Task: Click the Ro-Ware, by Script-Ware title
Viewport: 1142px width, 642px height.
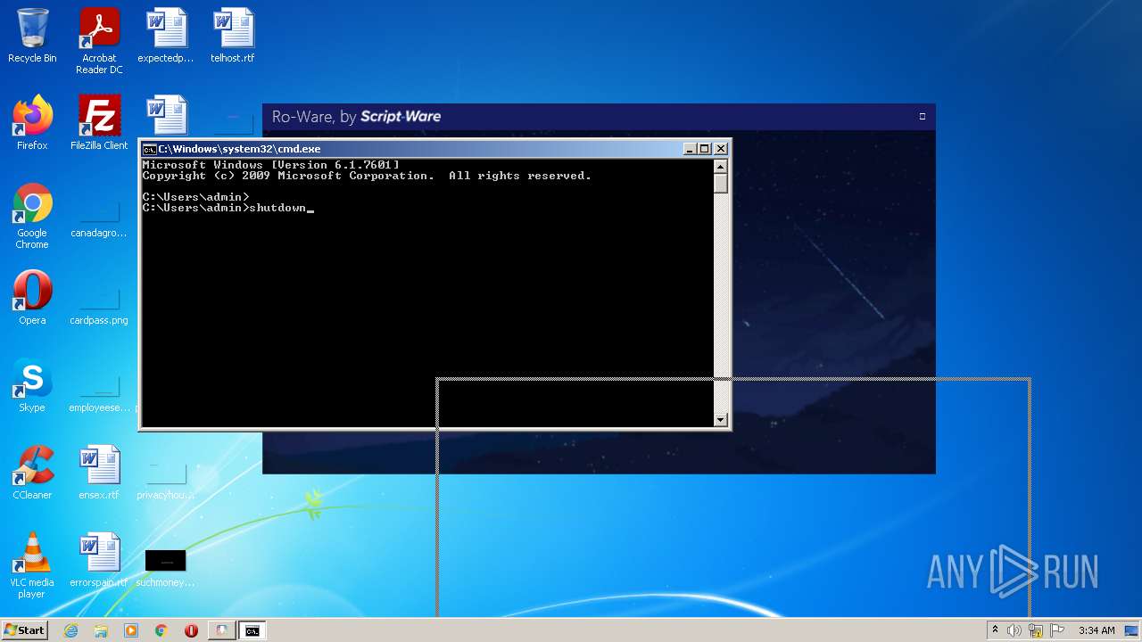Action: tap(356, 117)
